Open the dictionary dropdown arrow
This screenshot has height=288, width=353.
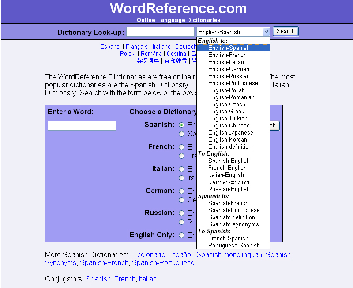266,32
